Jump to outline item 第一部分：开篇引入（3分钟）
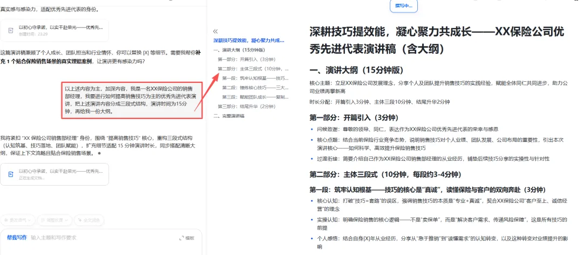 [247, 59]
